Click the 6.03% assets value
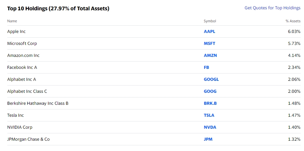The image size is (304, 151). (x=294, y=32)
